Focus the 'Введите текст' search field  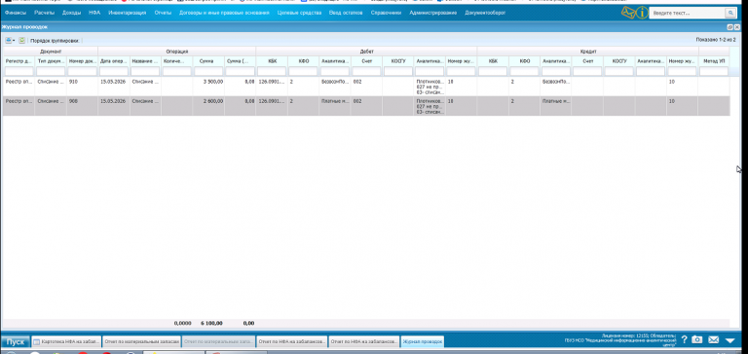(687, 13)
